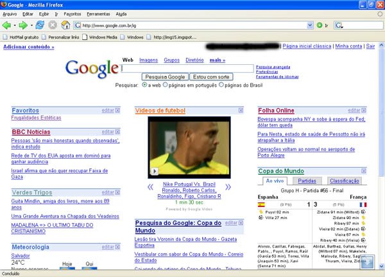The width and height of the screenshot is (385, 277).
Task: Open the Favoritos menu in menu bar
Action: (72, 14)
